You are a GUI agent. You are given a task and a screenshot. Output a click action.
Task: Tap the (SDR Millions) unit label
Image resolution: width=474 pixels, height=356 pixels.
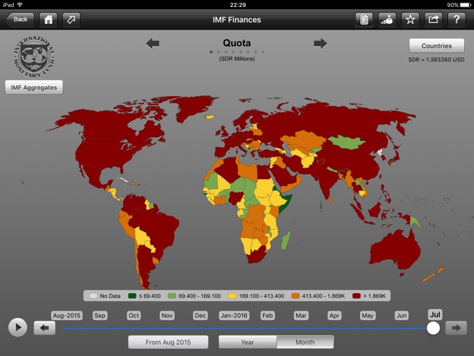tap(237, 59)
